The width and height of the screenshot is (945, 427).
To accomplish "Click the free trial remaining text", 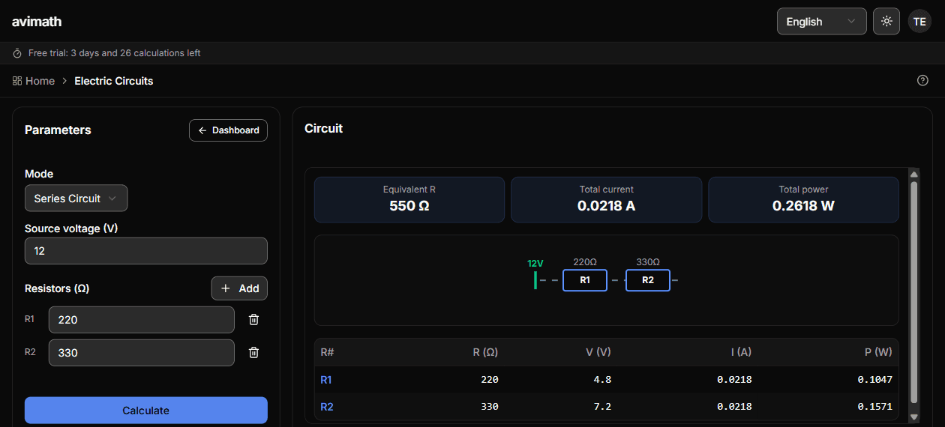I will click(x=114, y=53).
